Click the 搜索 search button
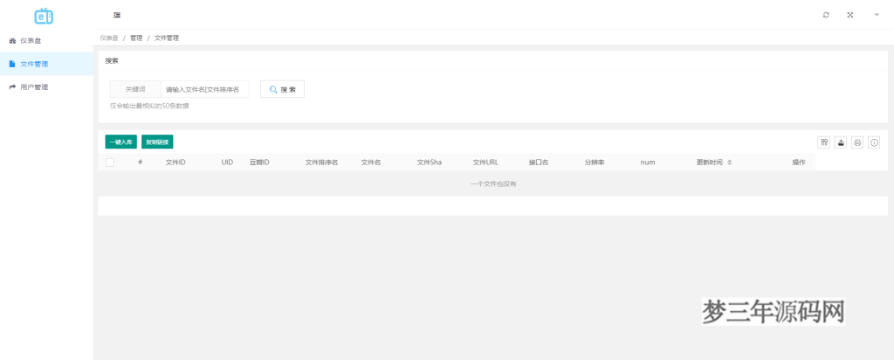 [x=282, y=89]
